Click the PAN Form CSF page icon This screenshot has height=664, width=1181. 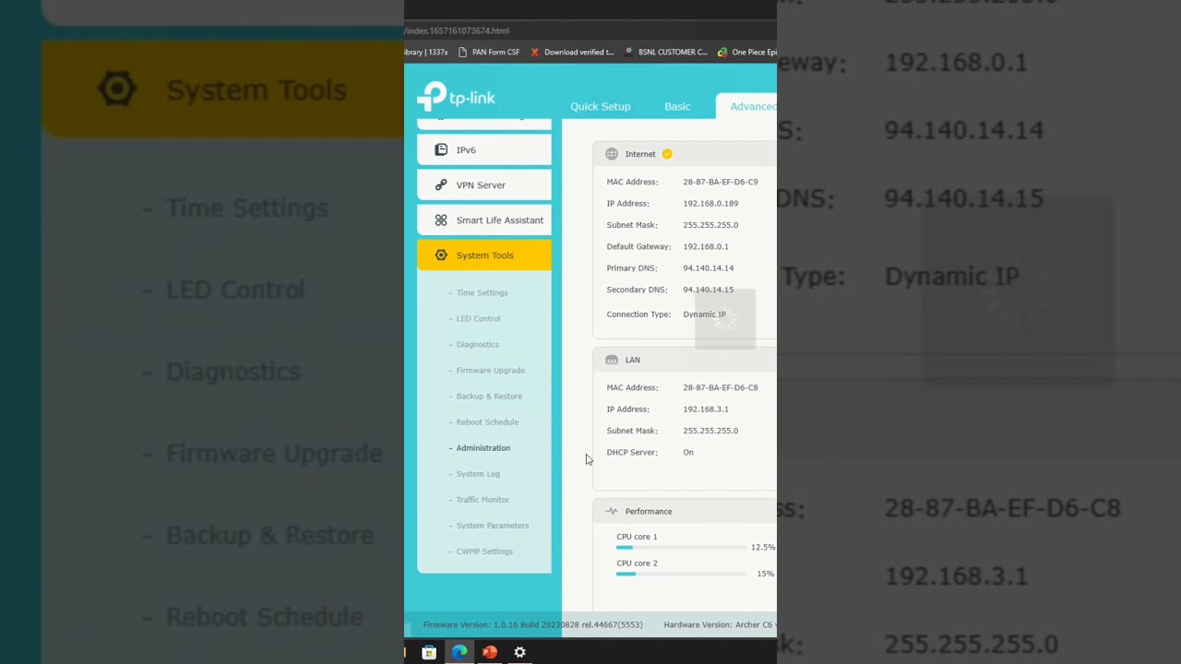coord(462,53)
